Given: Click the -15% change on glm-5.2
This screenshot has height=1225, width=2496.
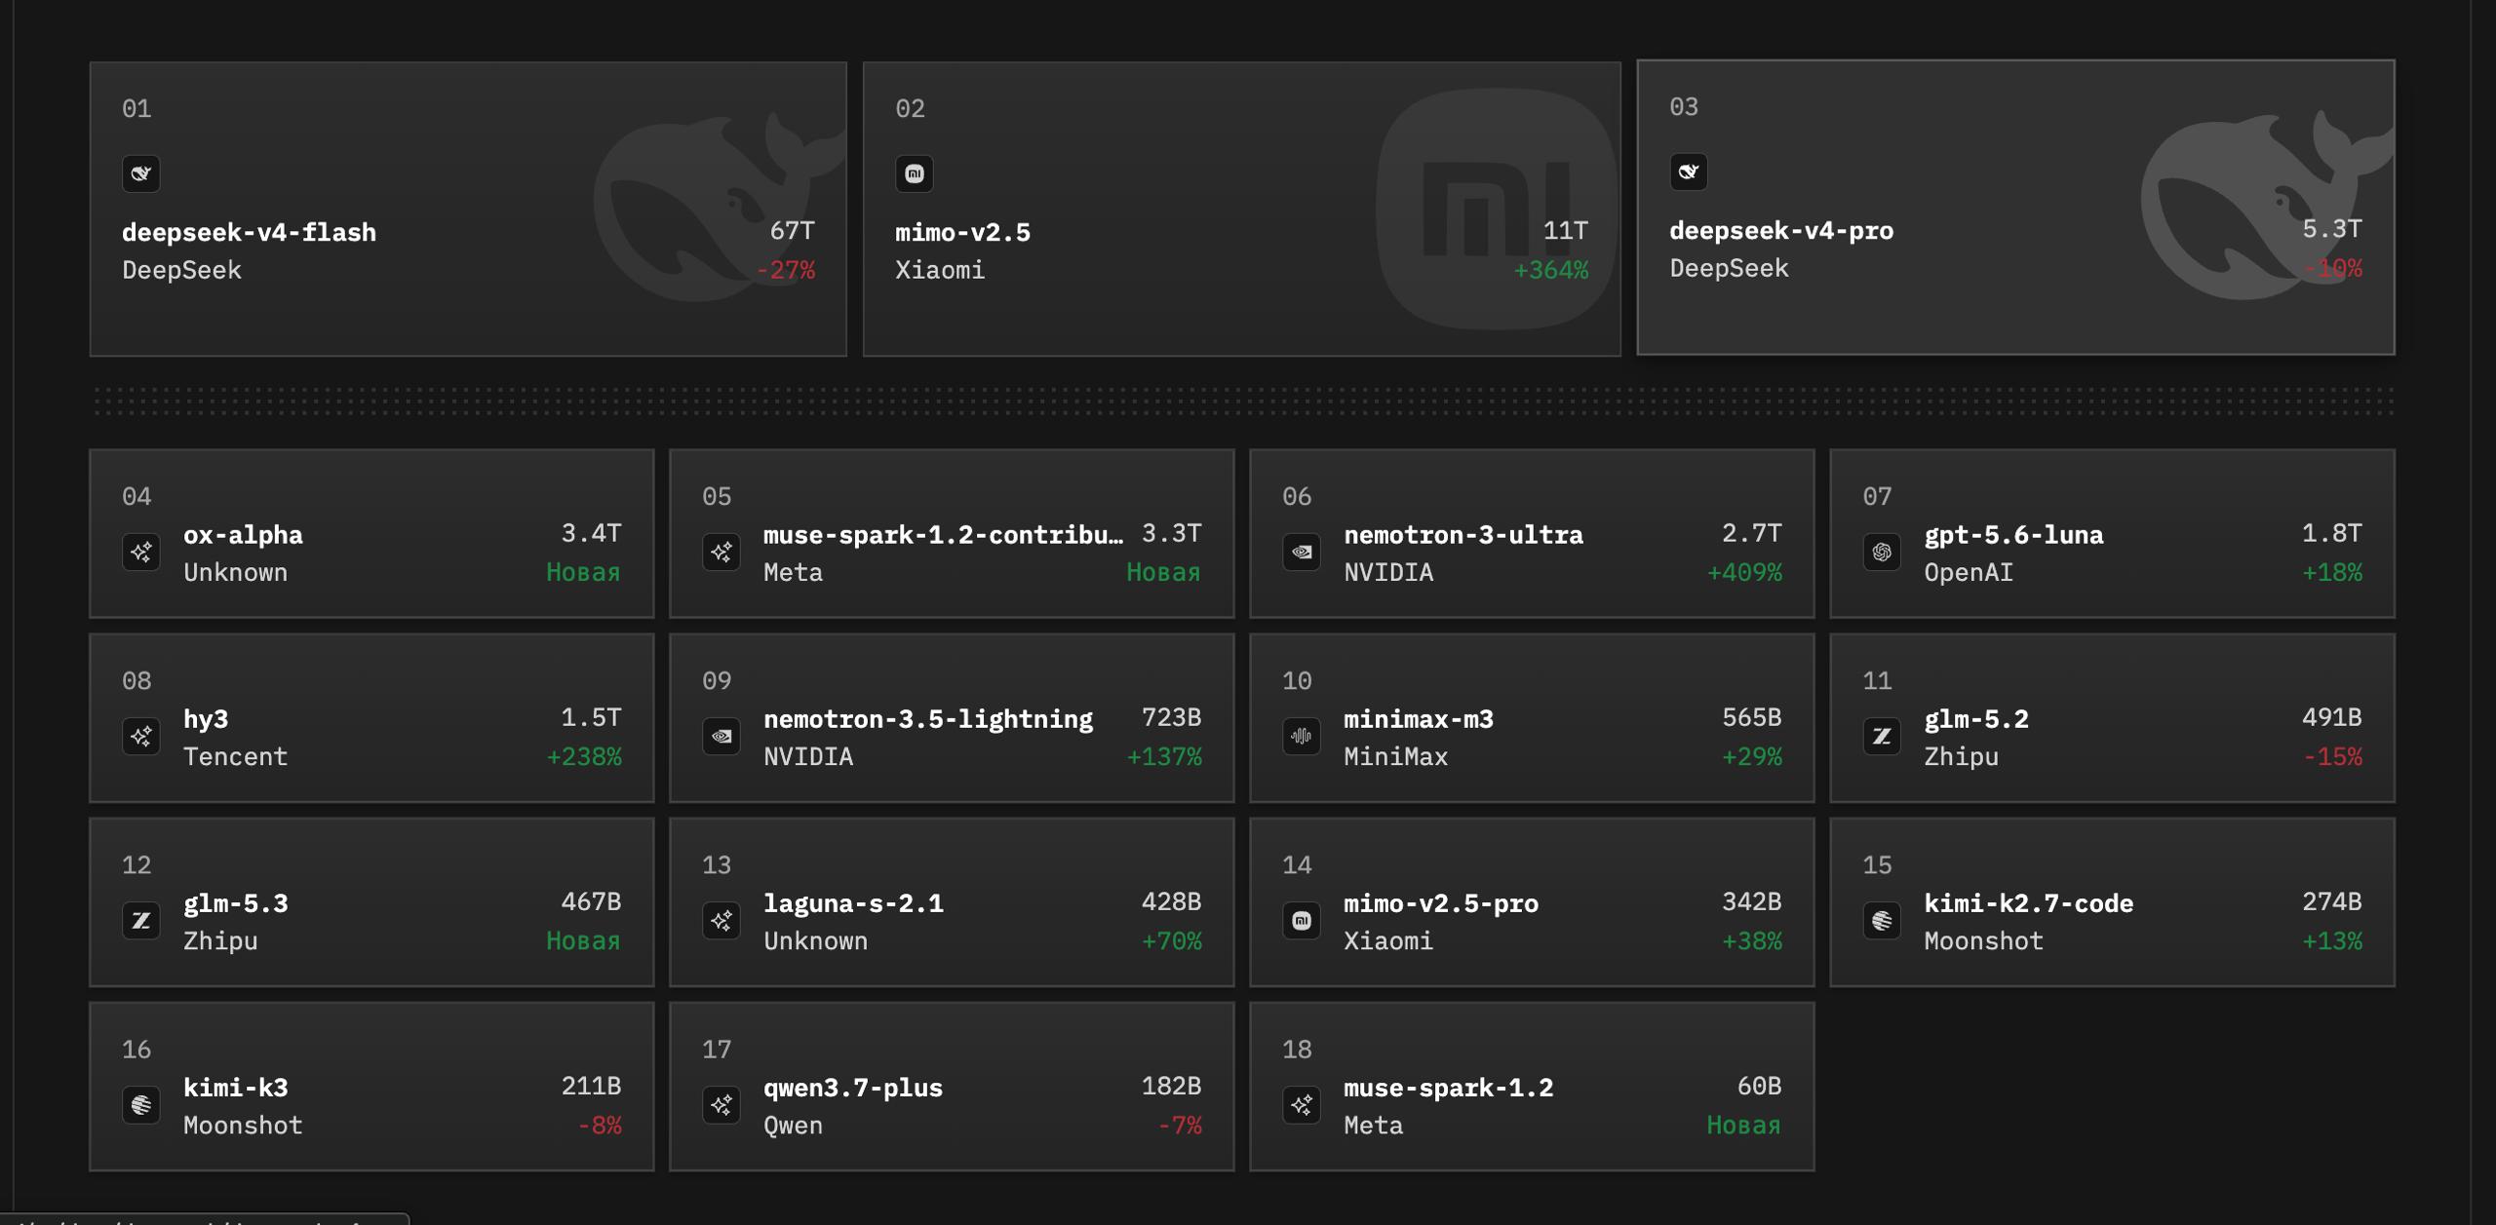Looking at the screenshot, I should (2332, 756).
